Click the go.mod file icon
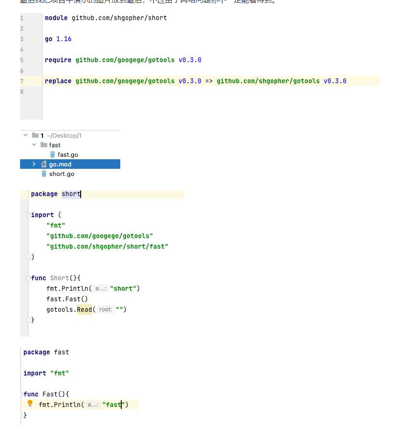The width and height of the screenshot is (401, 440). click(44, 164)
